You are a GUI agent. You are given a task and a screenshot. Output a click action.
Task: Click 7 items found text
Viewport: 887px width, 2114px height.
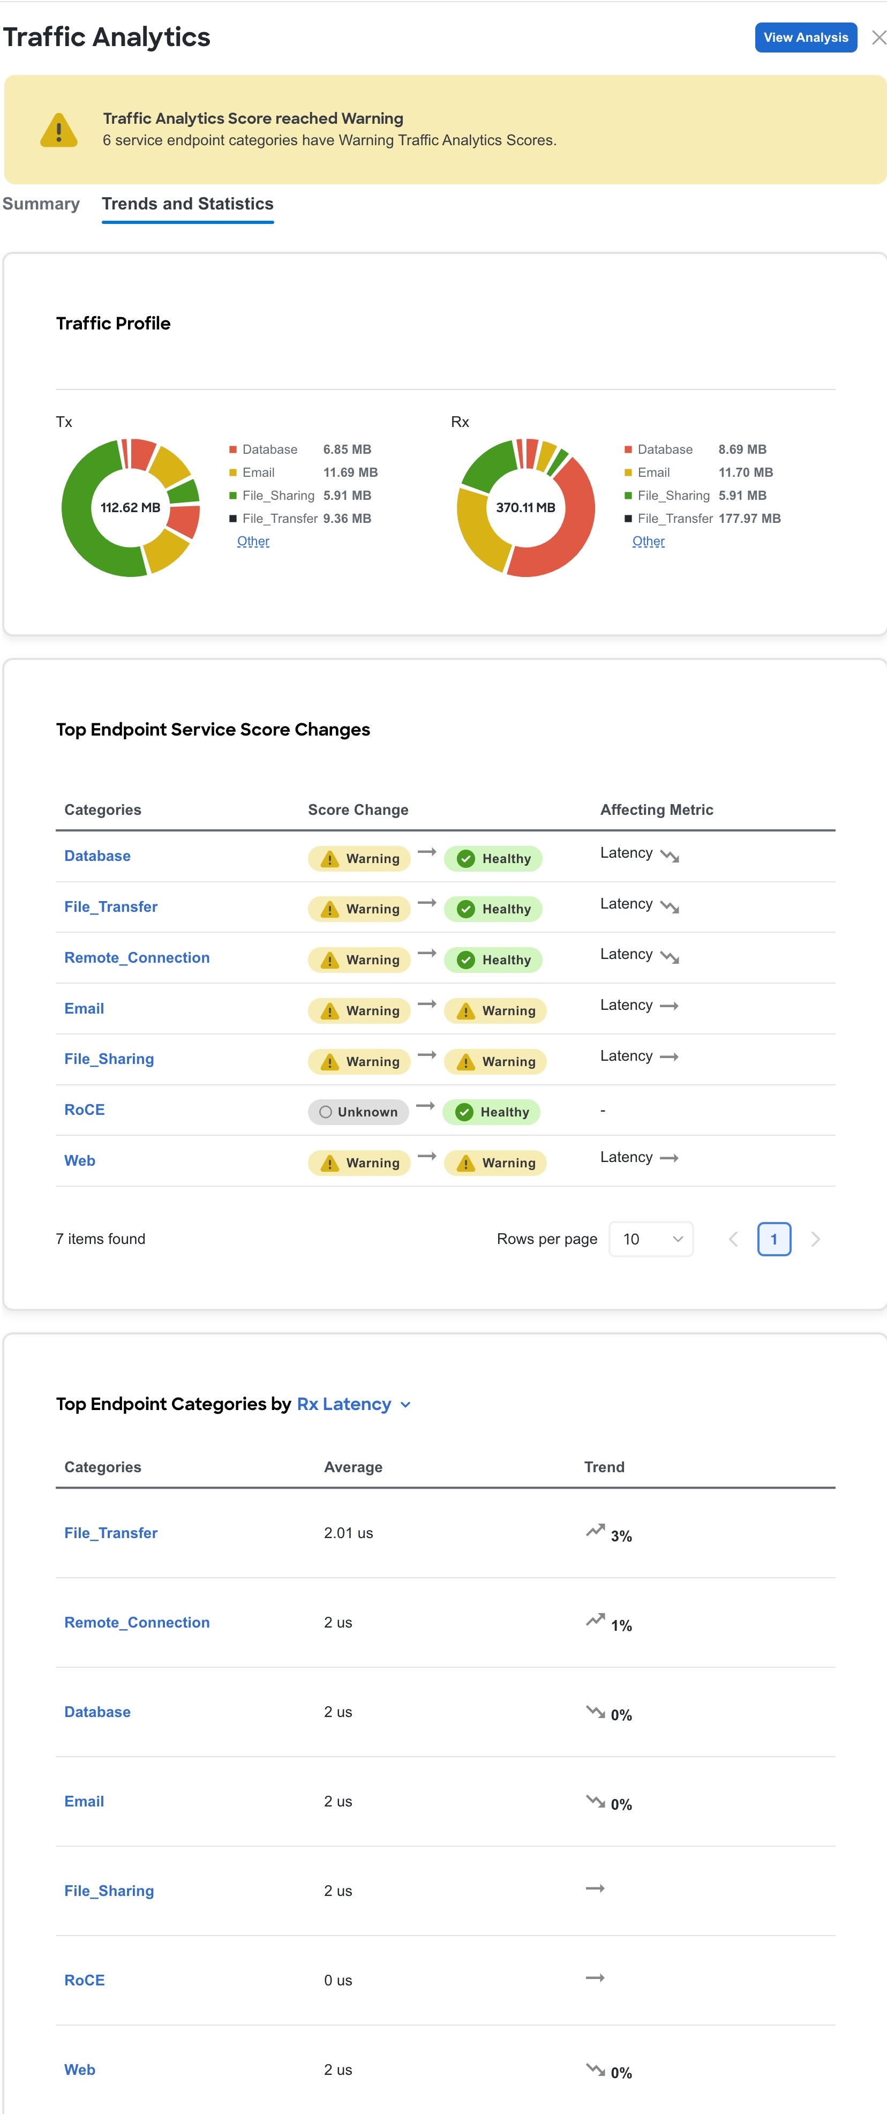click(100, 1239)
